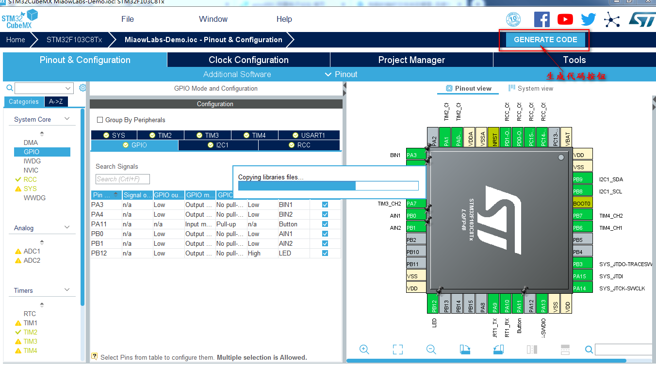Zoom out of the chip pinout

[431, 350]
